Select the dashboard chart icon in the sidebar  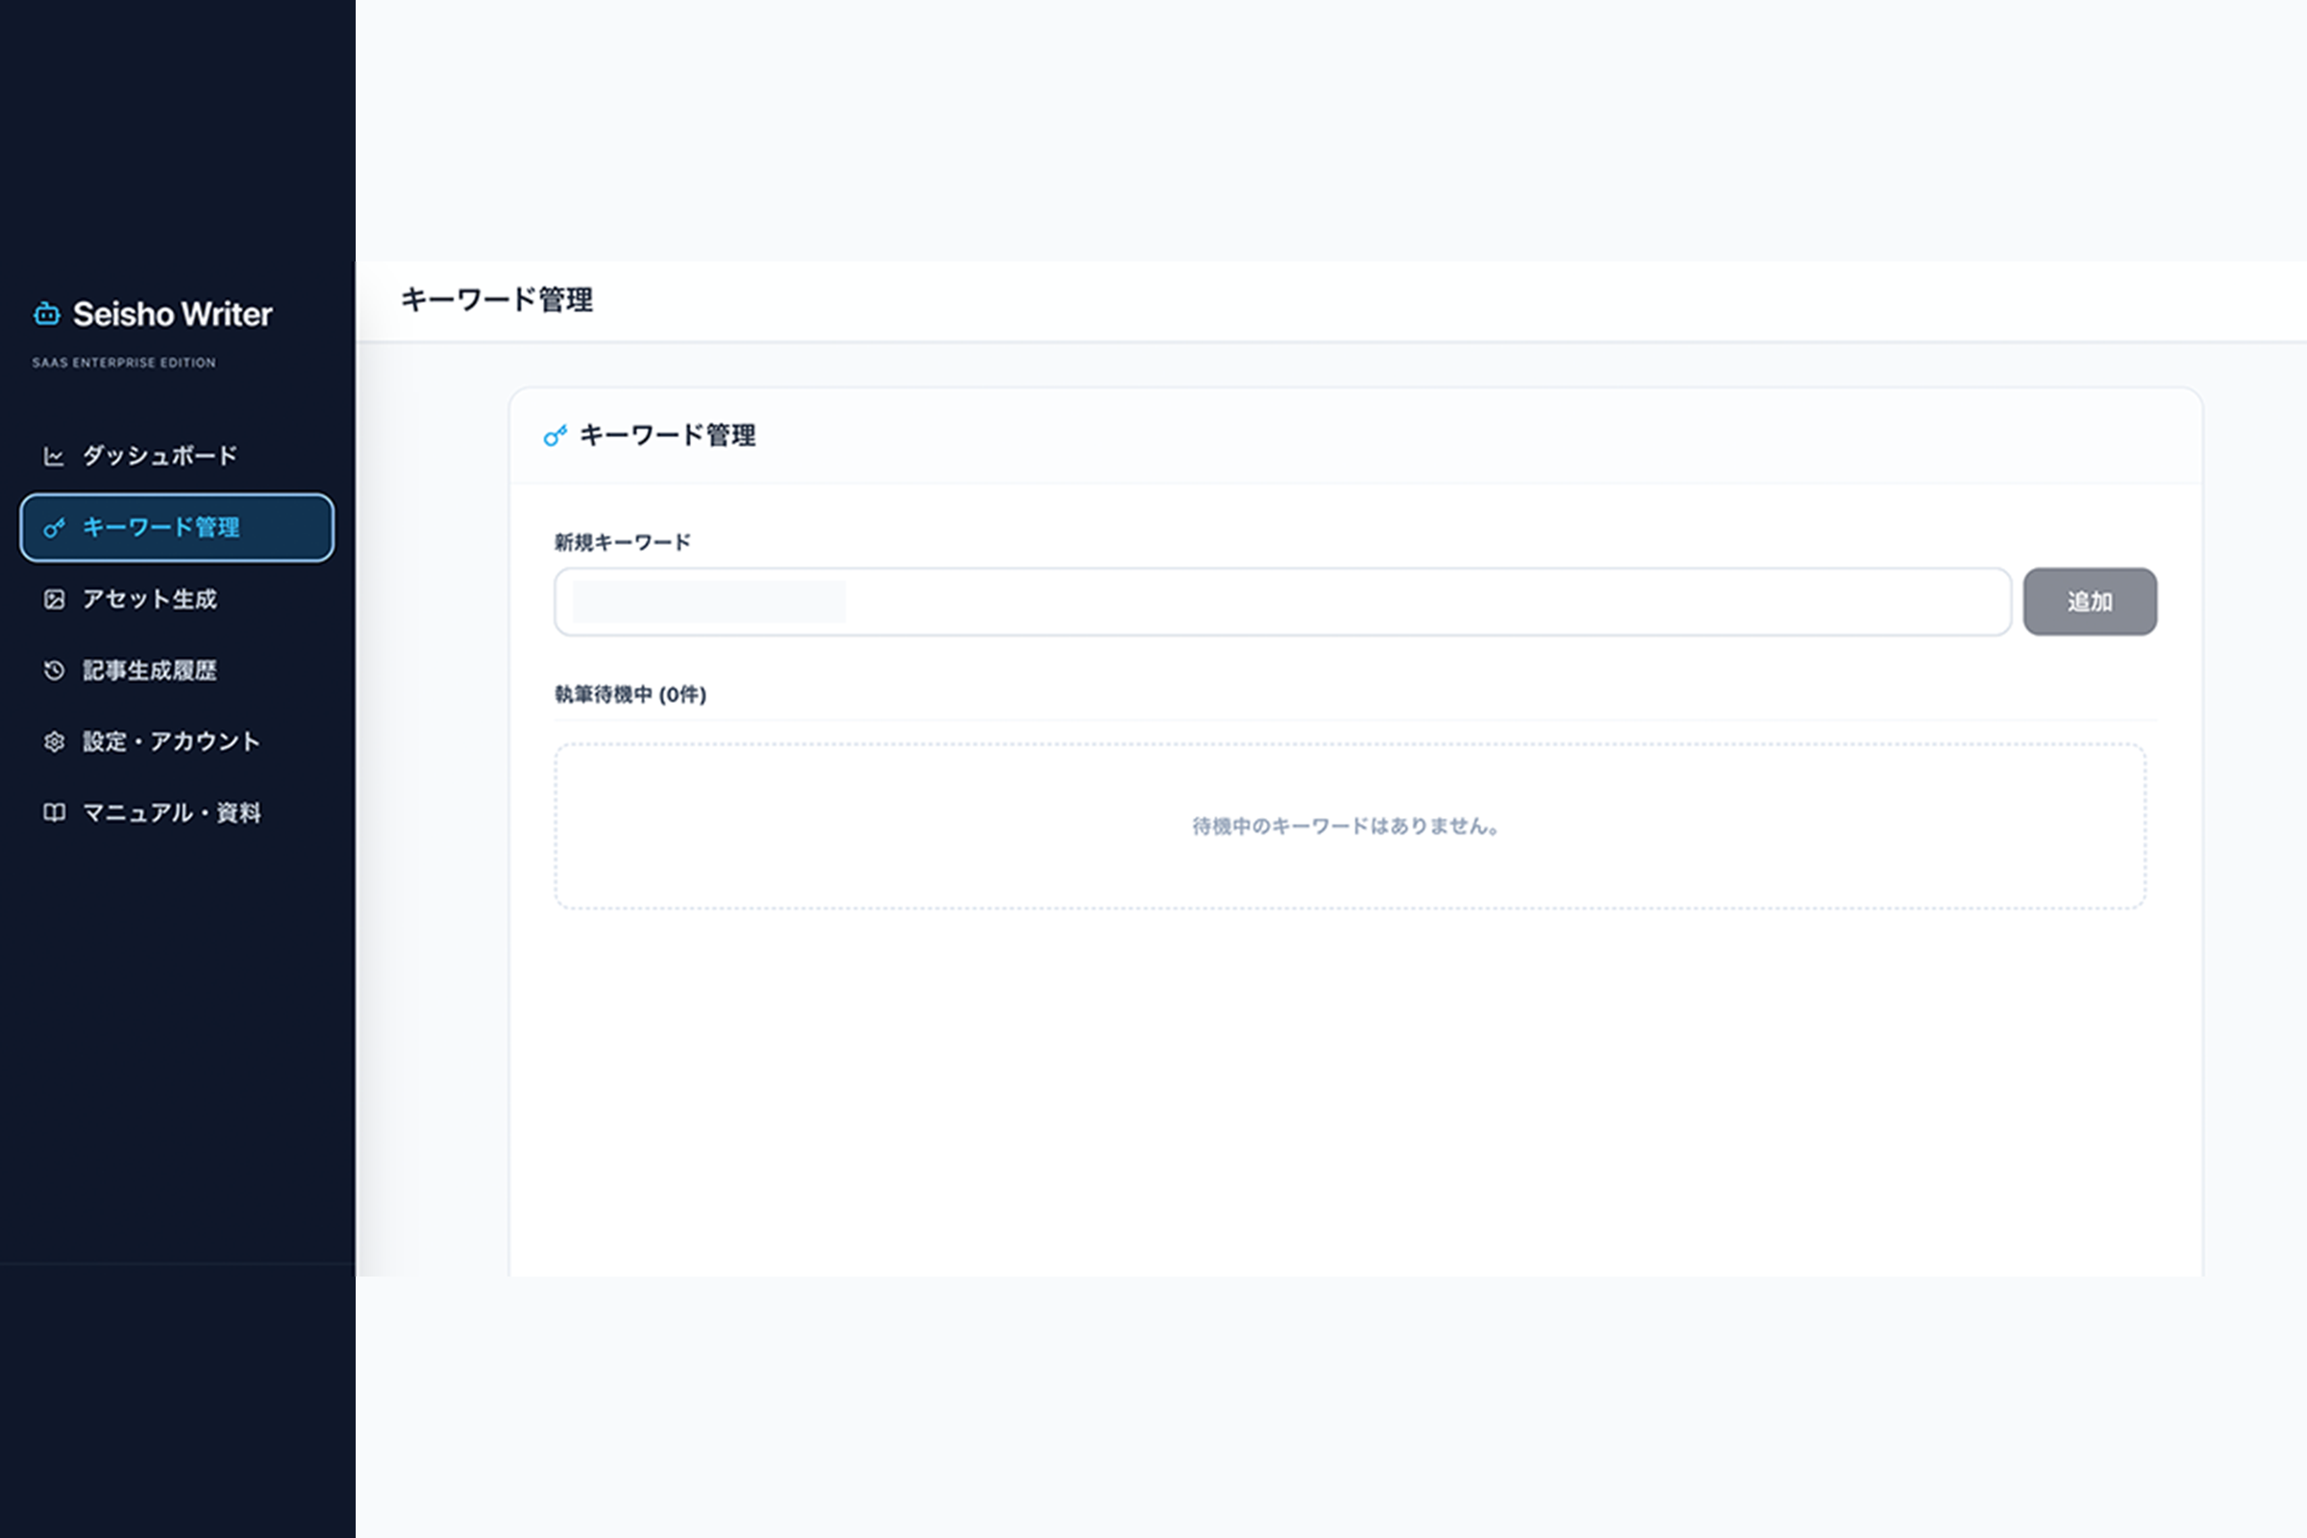[54, 454]
